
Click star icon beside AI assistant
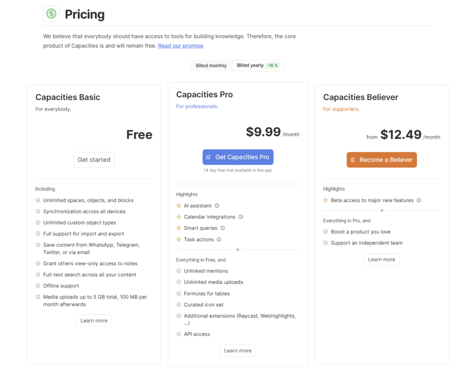pyautogui.click(x=179, y=206)
